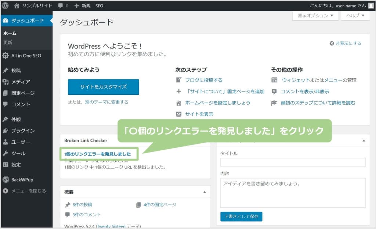Click the widgets icon beside ウィジェットまたはメニューの管理
The height and width of the screenshot is (229, 376).
[x=274, y=80]
